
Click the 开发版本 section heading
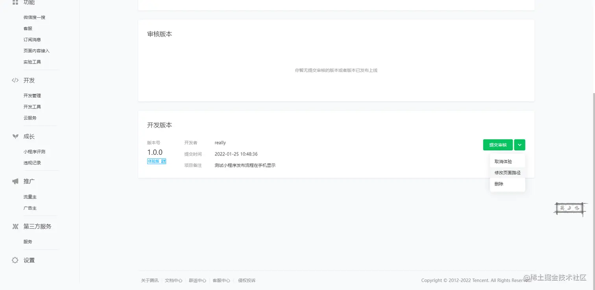coord(160,125)
